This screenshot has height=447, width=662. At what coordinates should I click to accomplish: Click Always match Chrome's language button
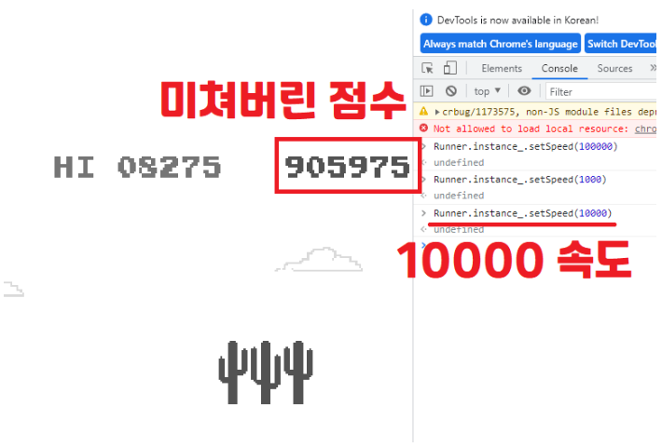click(500, 44)
